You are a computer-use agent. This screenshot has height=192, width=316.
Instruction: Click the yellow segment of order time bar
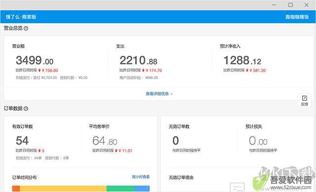coord(63,189)
